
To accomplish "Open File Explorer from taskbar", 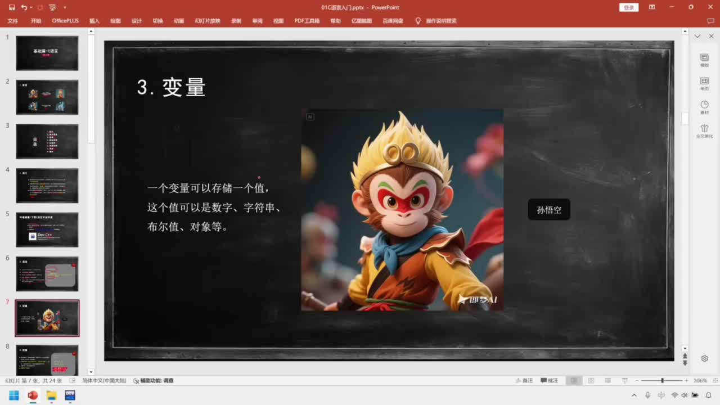I will 51,395.
